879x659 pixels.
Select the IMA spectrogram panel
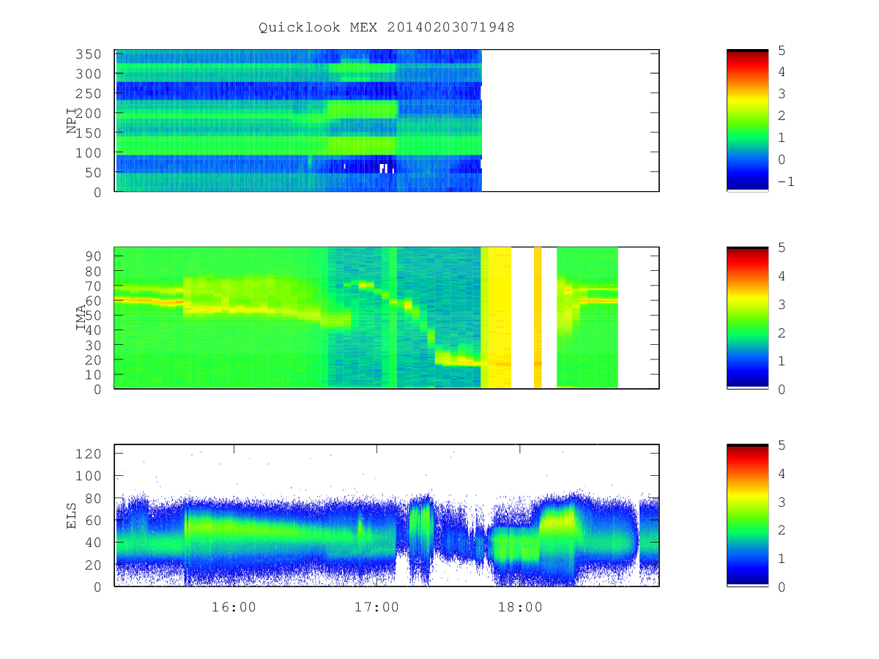pos(387,318)
